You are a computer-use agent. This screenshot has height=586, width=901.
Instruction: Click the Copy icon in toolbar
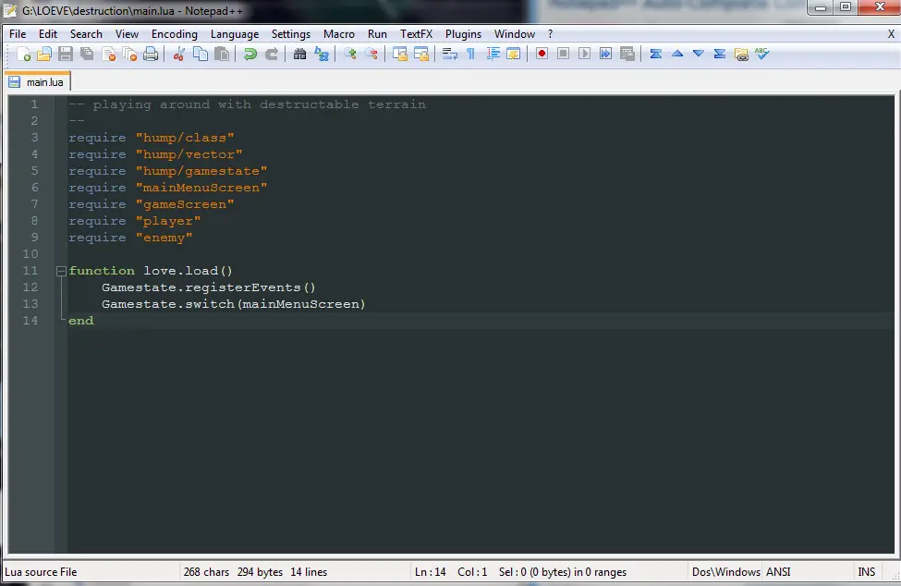(x=201, y=54)
